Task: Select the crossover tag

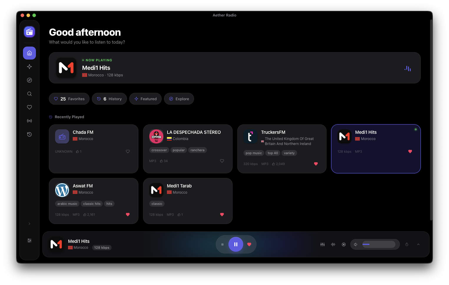Action: tap(159, 150)
